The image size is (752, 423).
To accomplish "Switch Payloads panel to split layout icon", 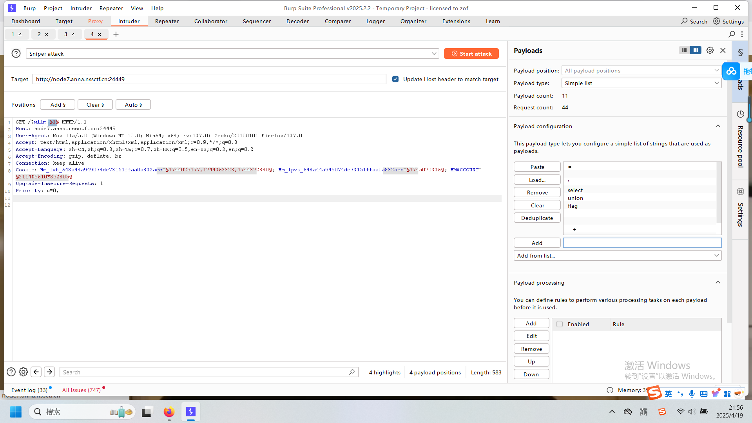I will coord(696,50).
